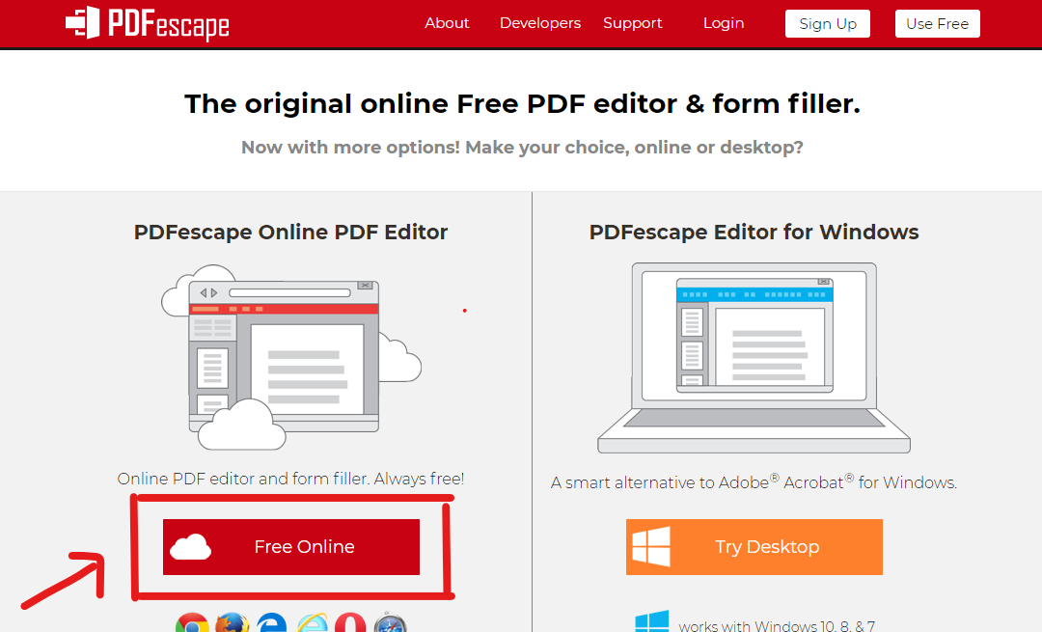Click the main headline 'The original online Free PDF editor'

(522, 103)
